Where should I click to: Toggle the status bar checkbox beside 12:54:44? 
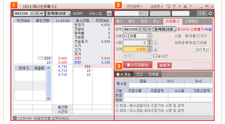pos(15,118)
